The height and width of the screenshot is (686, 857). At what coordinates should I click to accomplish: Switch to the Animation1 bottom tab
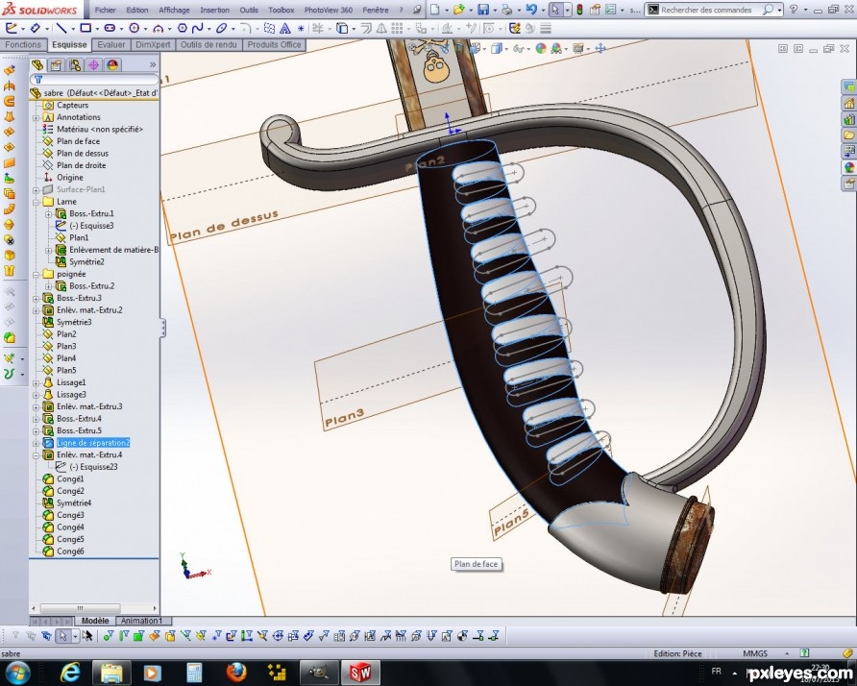(141, 621)
